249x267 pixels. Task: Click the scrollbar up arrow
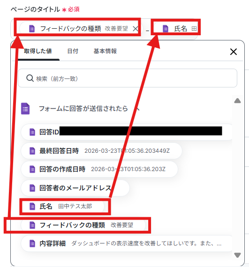coord(237,101)
